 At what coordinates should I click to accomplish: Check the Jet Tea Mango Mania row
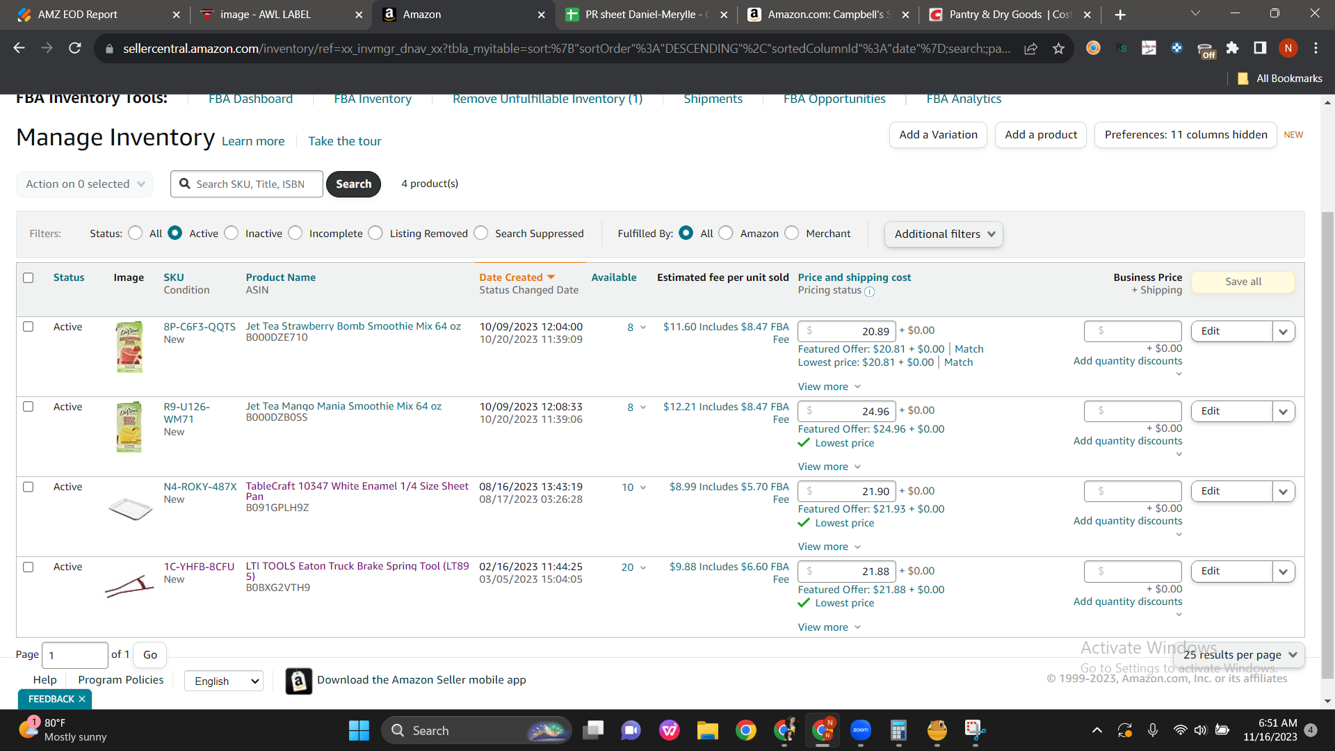pos(29,406)
